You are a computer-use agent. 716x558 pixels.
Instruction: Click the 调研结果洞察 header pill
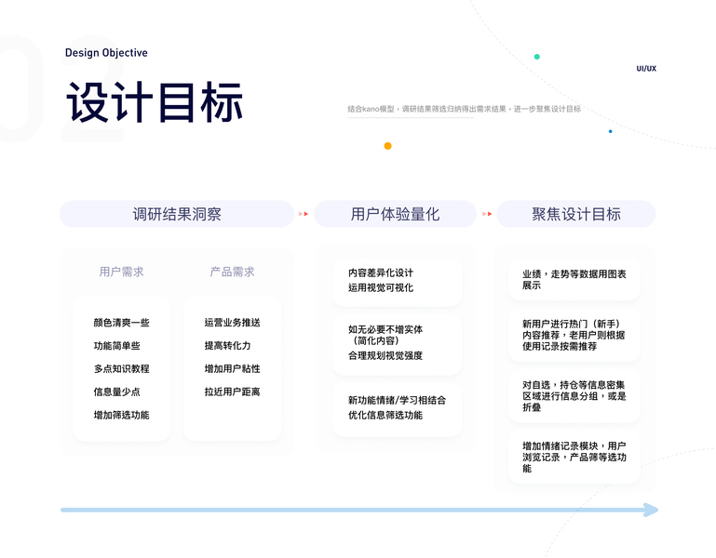pos(177,214)
